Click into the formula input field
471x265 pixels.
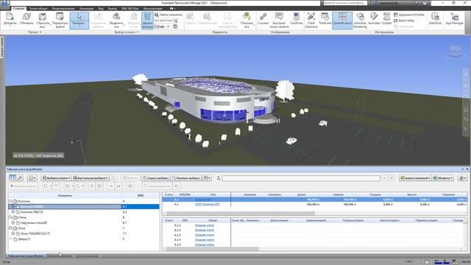(301, 178)
